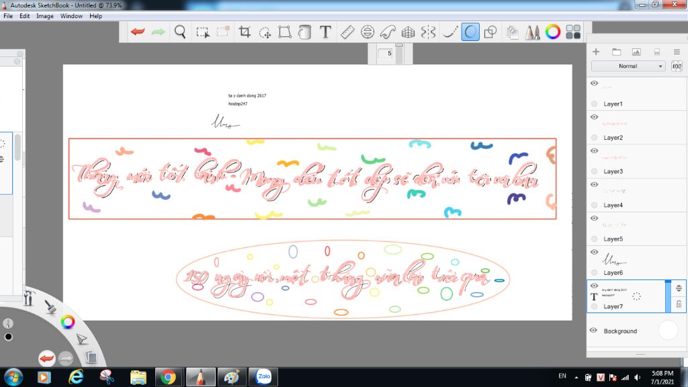
Task: Select Layer5 in the layer list
Action: 636,228
